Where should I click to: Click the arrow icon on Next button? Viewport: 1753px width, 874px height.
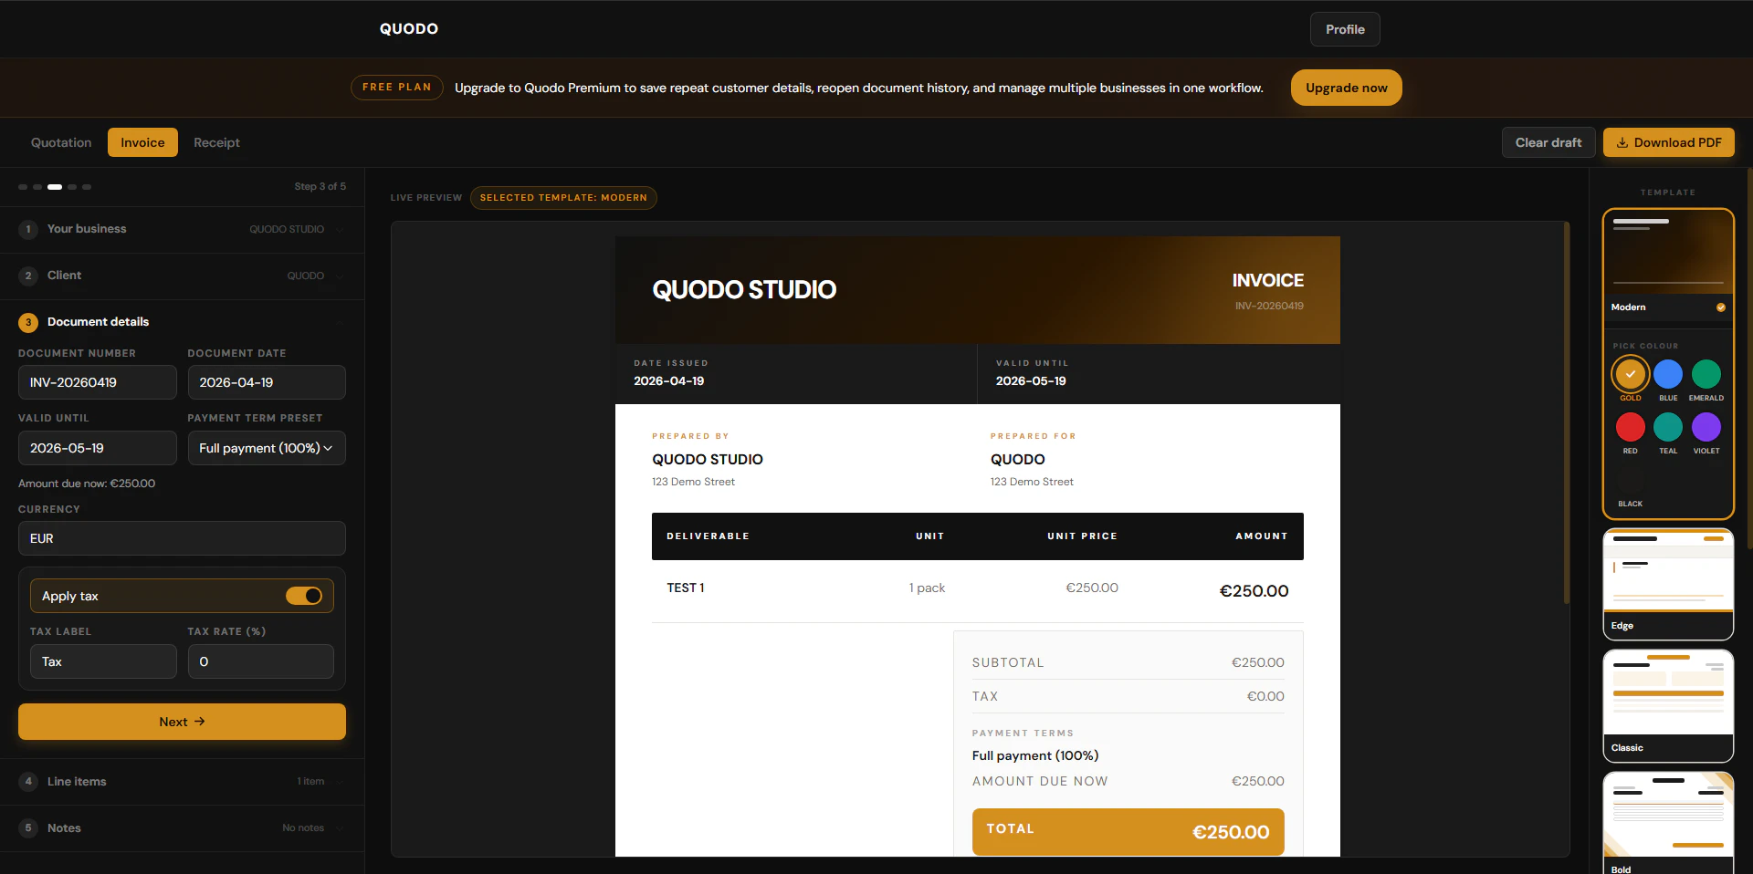pyautogui.click(x=200, y=722)
